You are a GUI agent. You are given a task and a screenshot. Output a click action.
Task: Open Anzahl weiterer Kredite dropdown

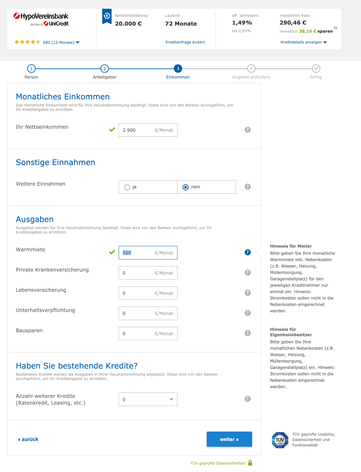148,399
